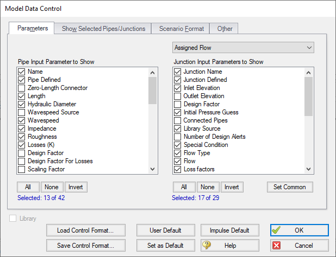Click the Help question mark icon
This screenshot has height=257, width=336.
(x=207, y=245)
